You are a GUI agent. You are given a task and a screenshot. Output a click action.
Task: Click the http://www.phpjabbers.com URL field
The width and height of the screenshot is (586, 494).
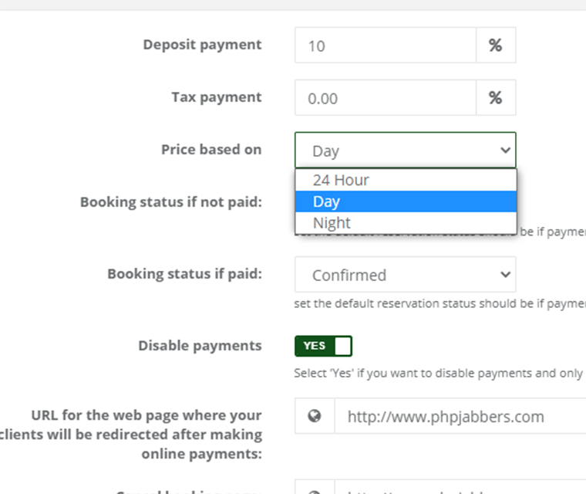pos(460,416)
